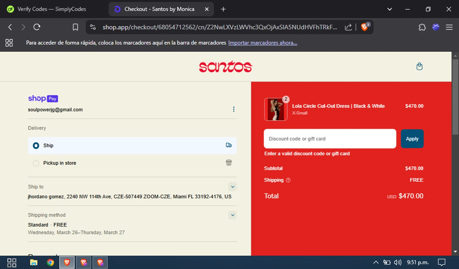
Task: Click the Apply discount button
Action: pyautogui.click(x=412, y=139)
